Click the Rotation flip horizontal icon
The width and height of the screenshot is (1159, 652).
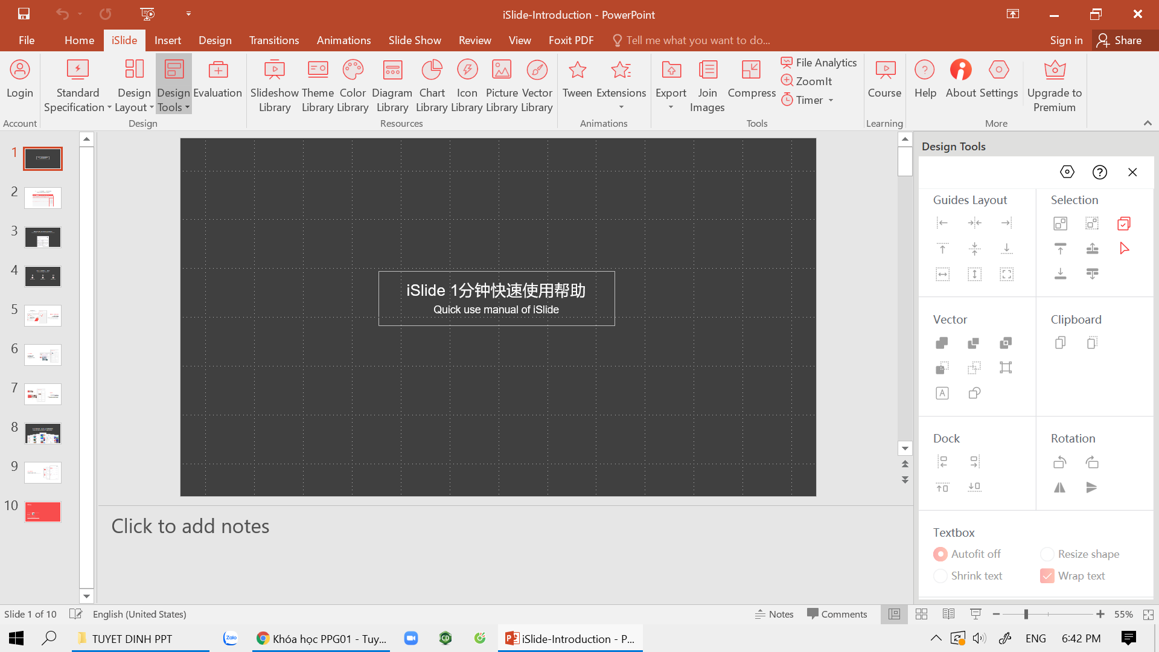pyautogui.click(x=1060, y=487)
